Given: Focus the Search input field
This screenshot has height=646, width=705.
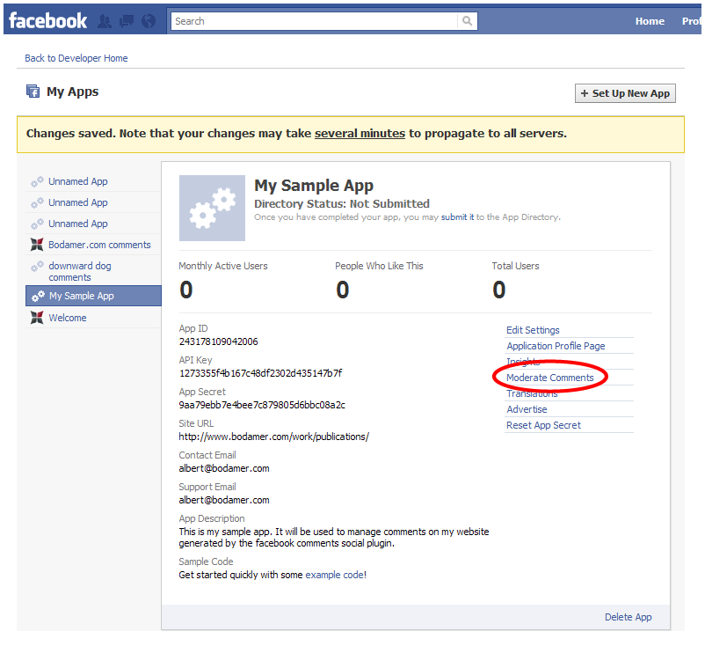Looking at the screenshot, I should click(x=315, y=21).
